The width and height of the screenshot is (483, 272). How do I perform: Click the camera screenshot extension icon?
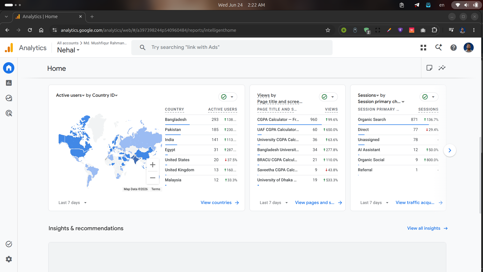pyautogui.click(x=423, y=30)
